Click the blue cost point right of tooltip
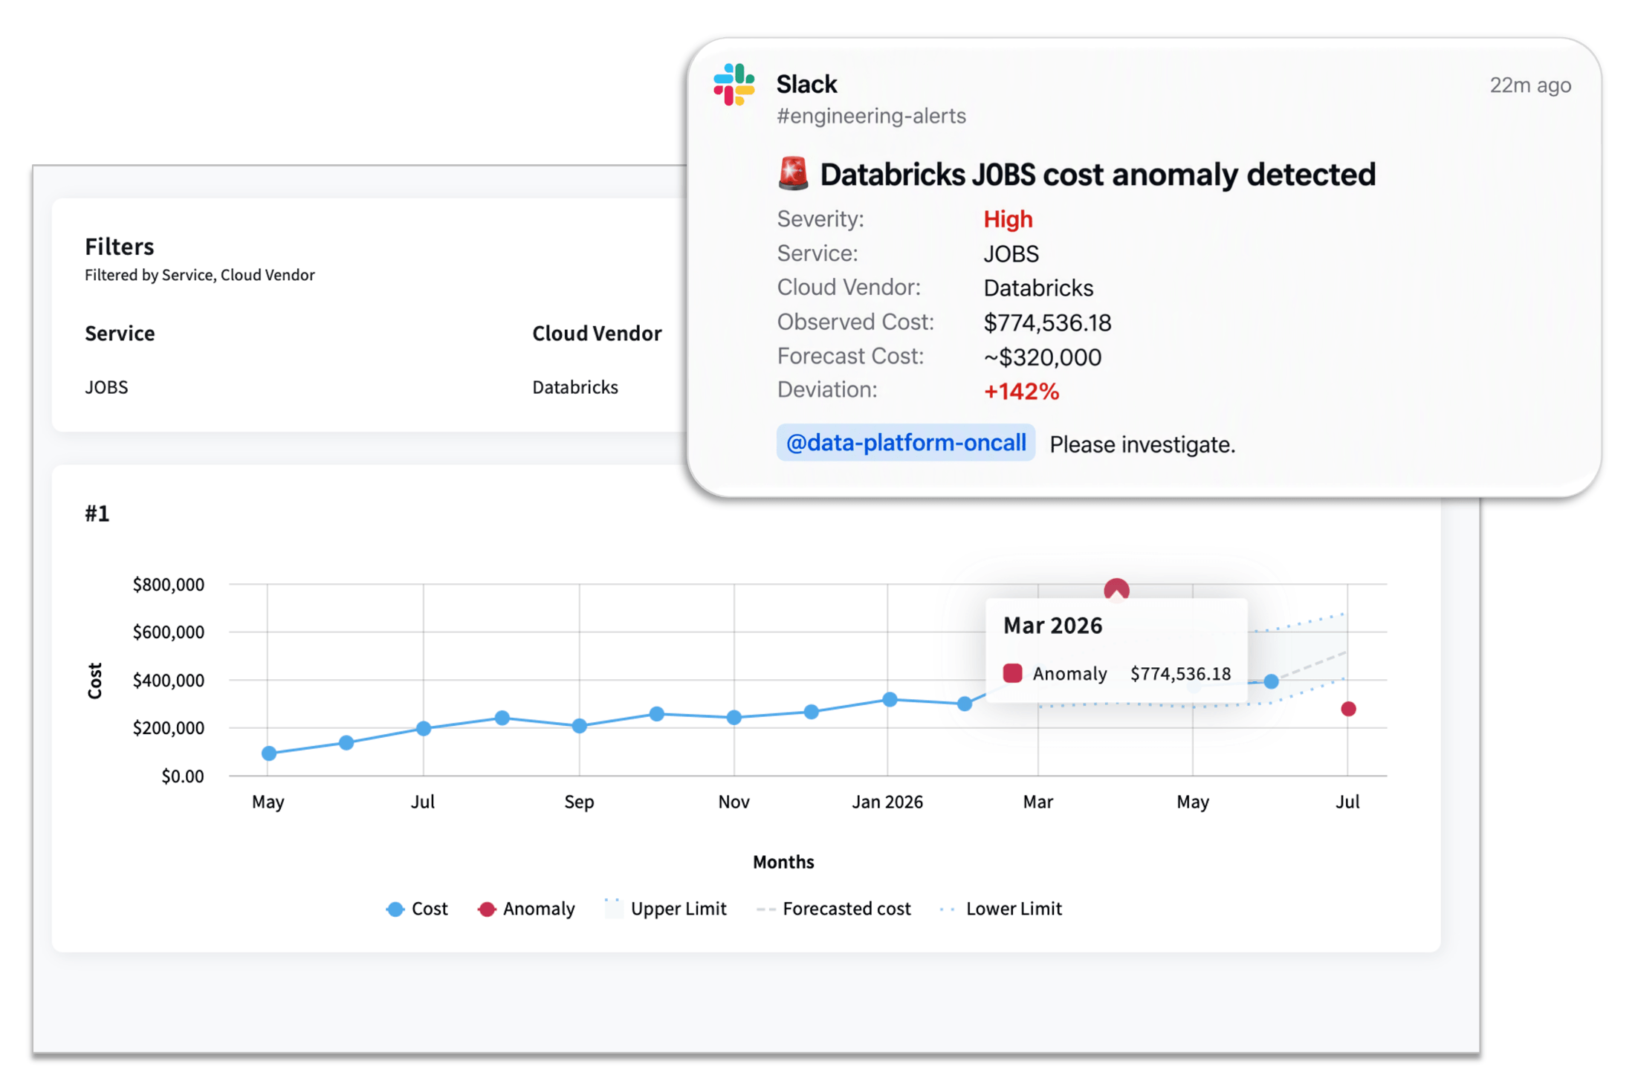Screen dimensions: 1635x1090 1271,681
